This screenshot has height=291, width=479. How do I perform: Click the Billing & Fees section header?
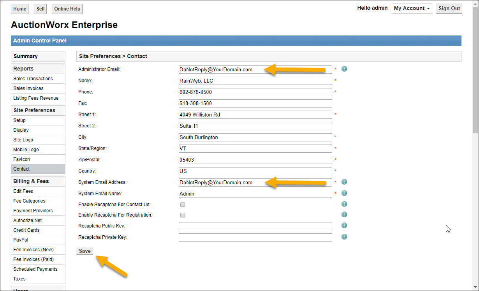coord(38,181)
